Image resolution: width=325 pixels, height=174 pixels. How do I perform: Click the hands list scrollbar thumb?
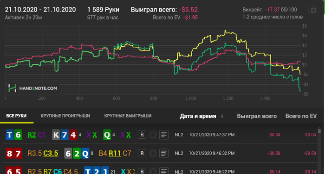pos(319,130)
